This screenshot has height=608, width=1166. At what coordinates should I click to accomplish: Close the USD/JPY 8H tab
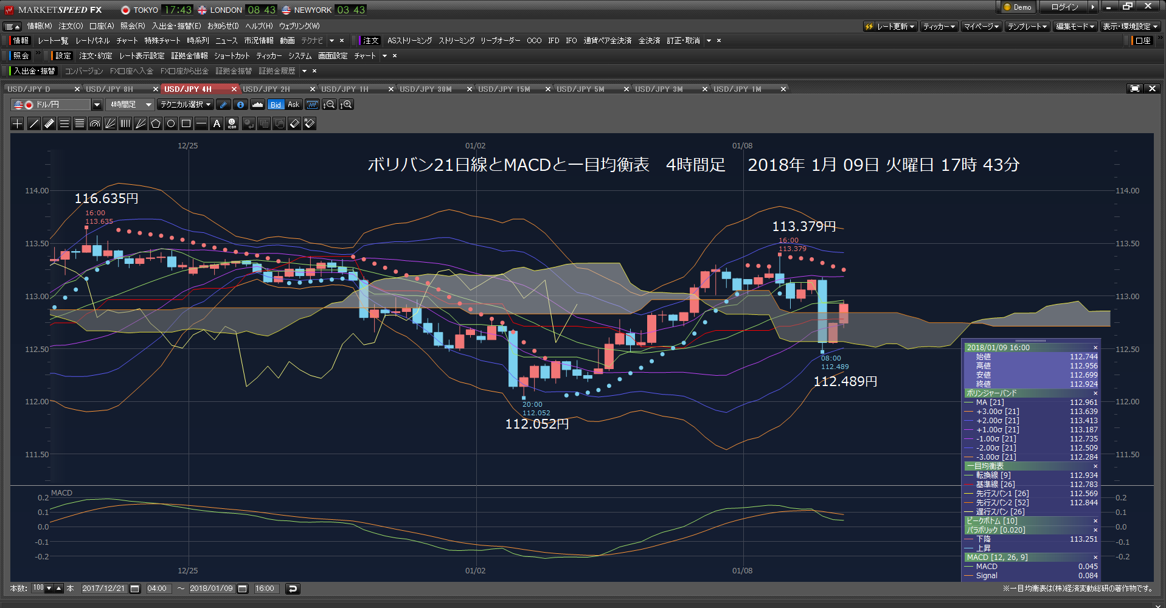pos(156,89)
